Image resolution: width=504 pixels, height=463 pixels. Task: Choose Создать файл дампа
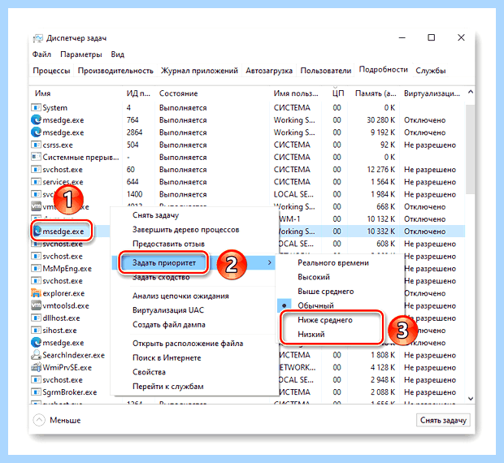169,325
